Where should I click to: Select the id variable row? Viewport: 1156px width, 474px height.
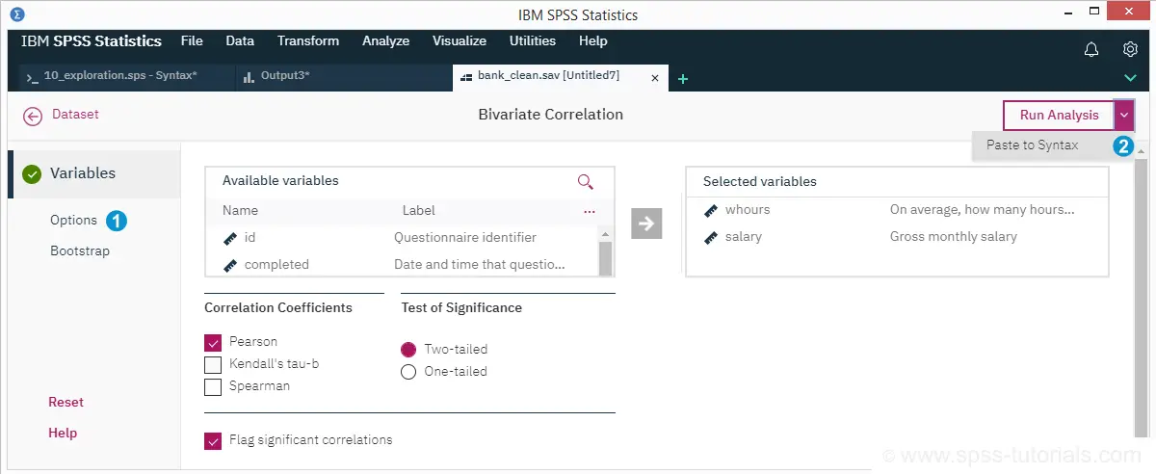click(402, 238)
